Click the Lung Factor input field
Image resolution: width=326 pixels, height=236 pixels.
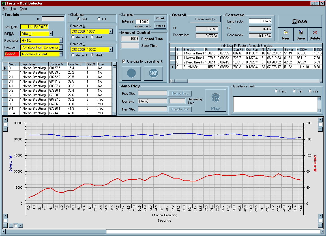point(260,21)
